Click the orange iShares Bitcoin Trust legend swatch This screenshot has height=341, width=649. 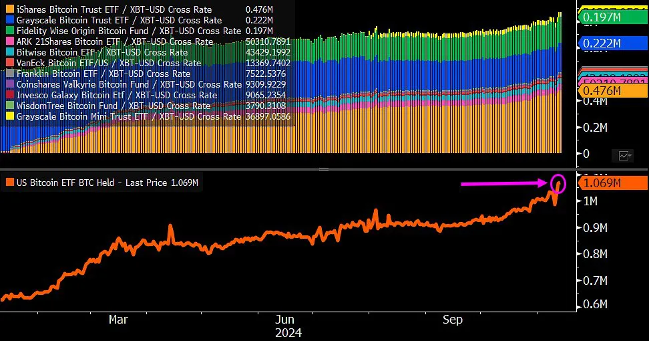pos(9,9)
